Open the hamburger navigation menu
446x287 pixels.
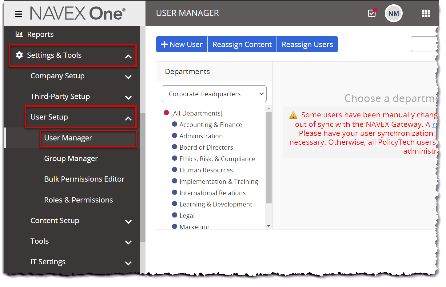click(18, 14)
